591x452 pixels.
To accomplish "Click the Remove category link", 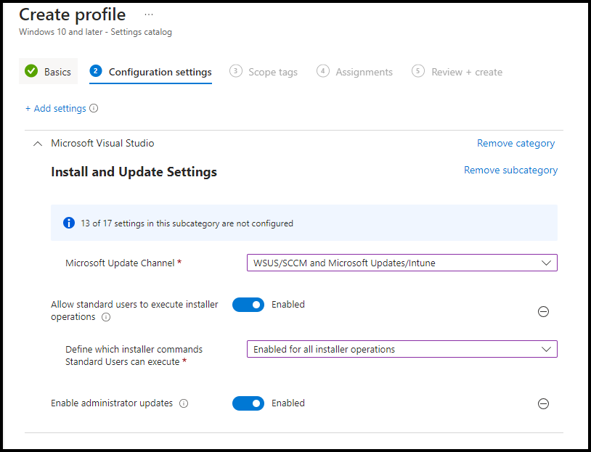I will click(515, 144).
